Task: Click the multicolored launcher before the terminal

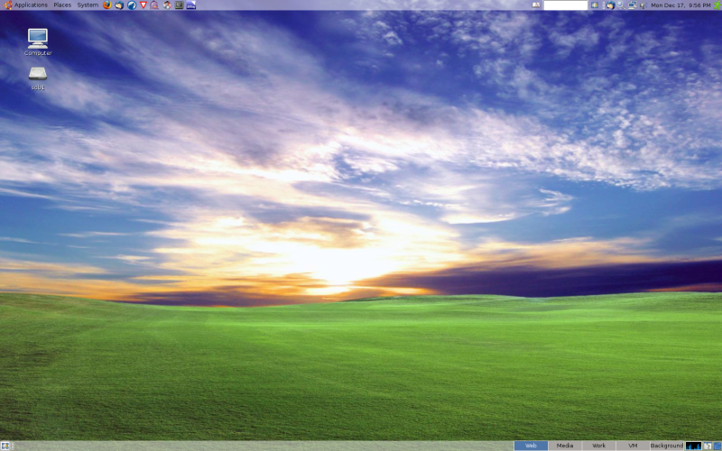Action: tap(167, 5)
